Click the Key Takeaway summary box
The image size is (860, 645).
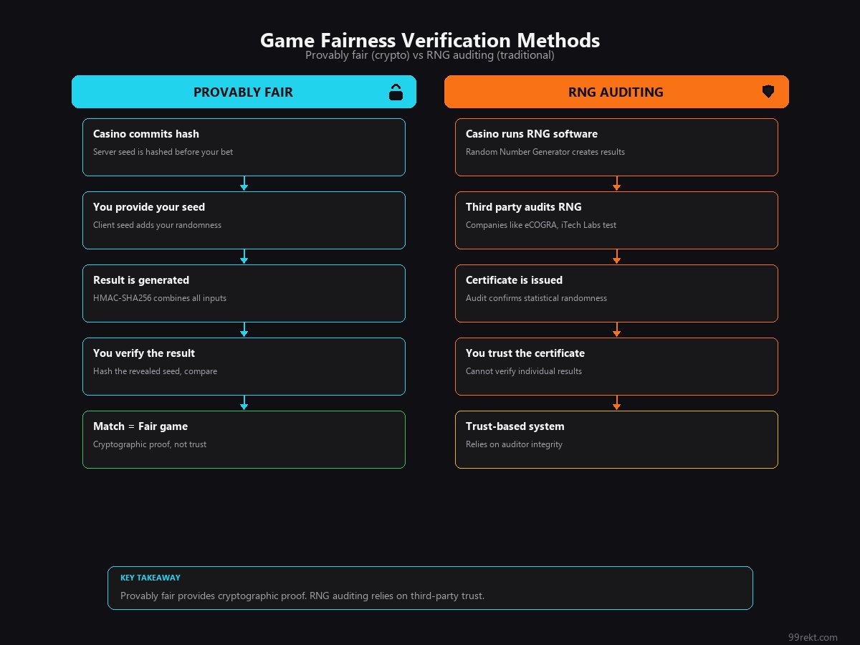(430, 588)
